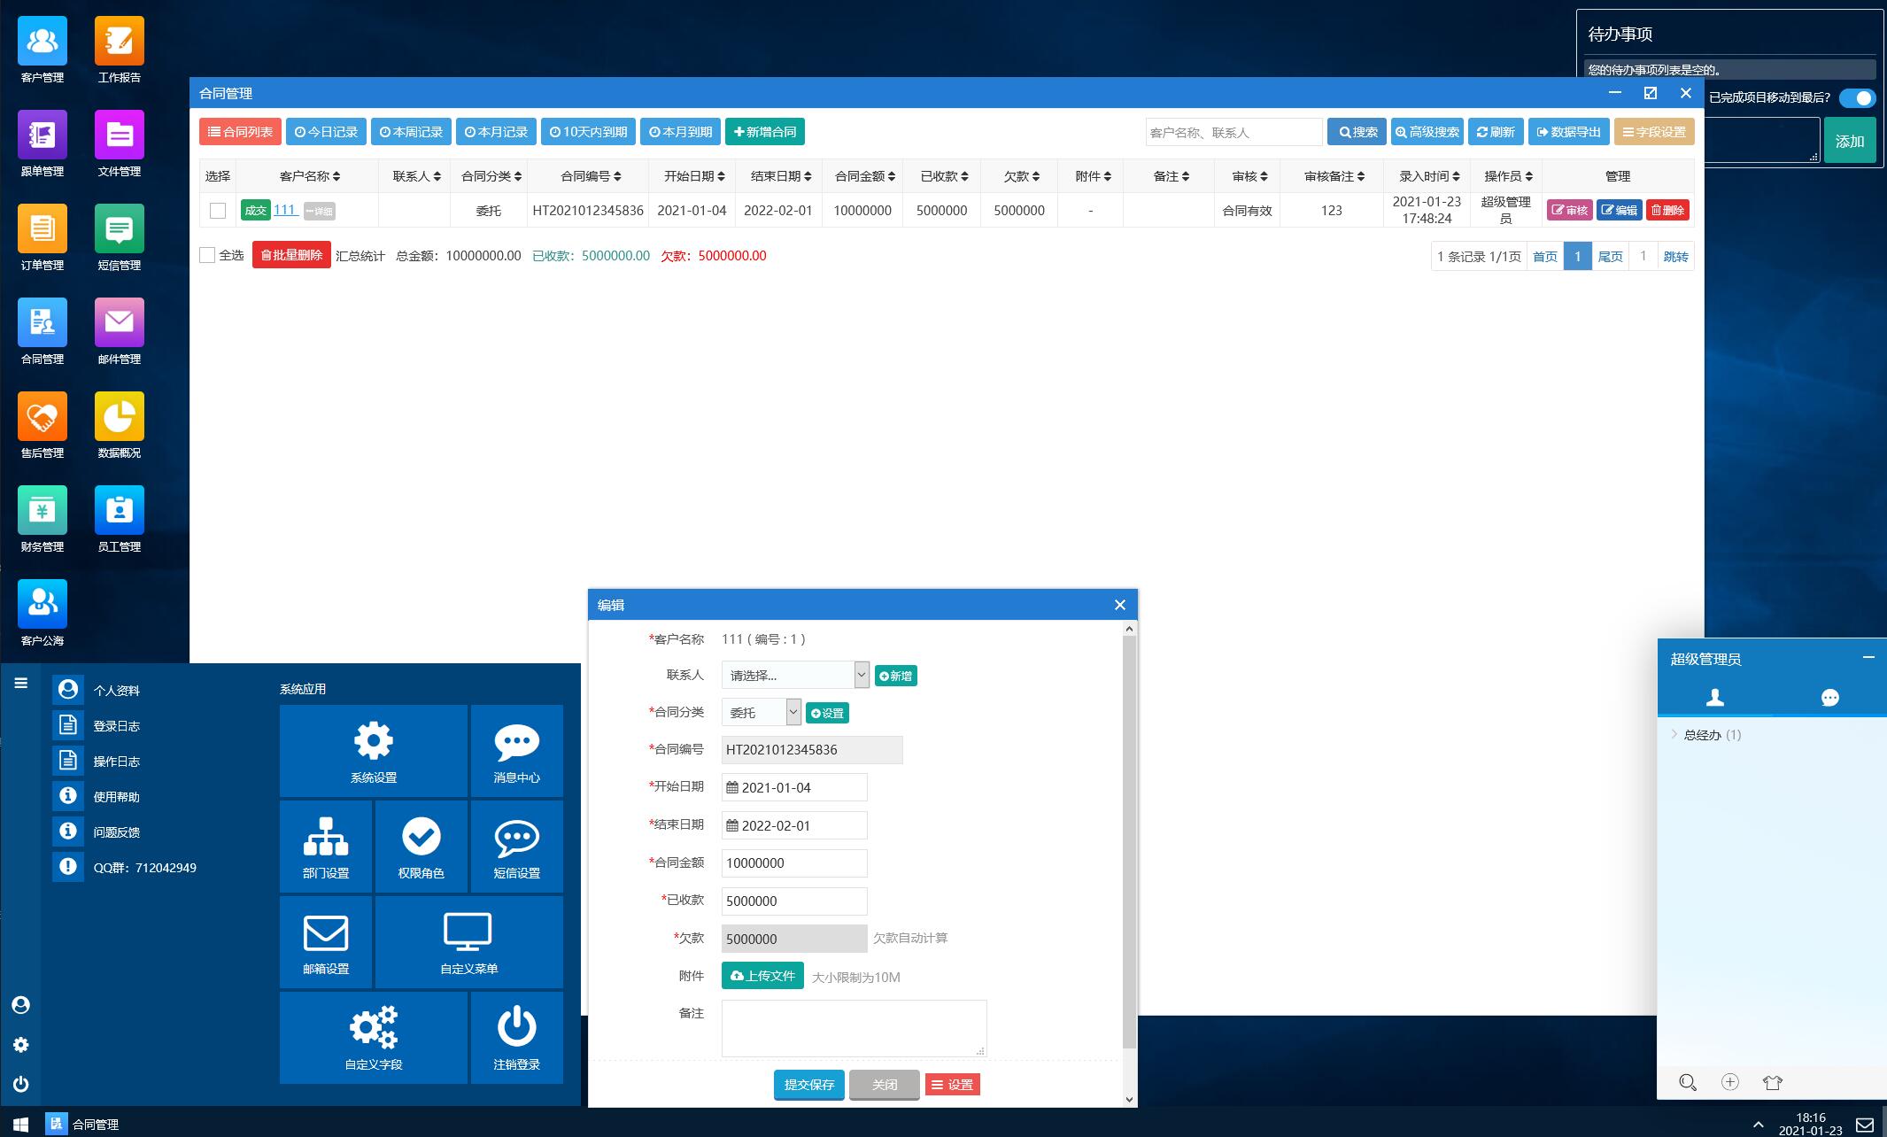Click Windows start button on taskbar

pyautogui.click(x=20, y=1124)
